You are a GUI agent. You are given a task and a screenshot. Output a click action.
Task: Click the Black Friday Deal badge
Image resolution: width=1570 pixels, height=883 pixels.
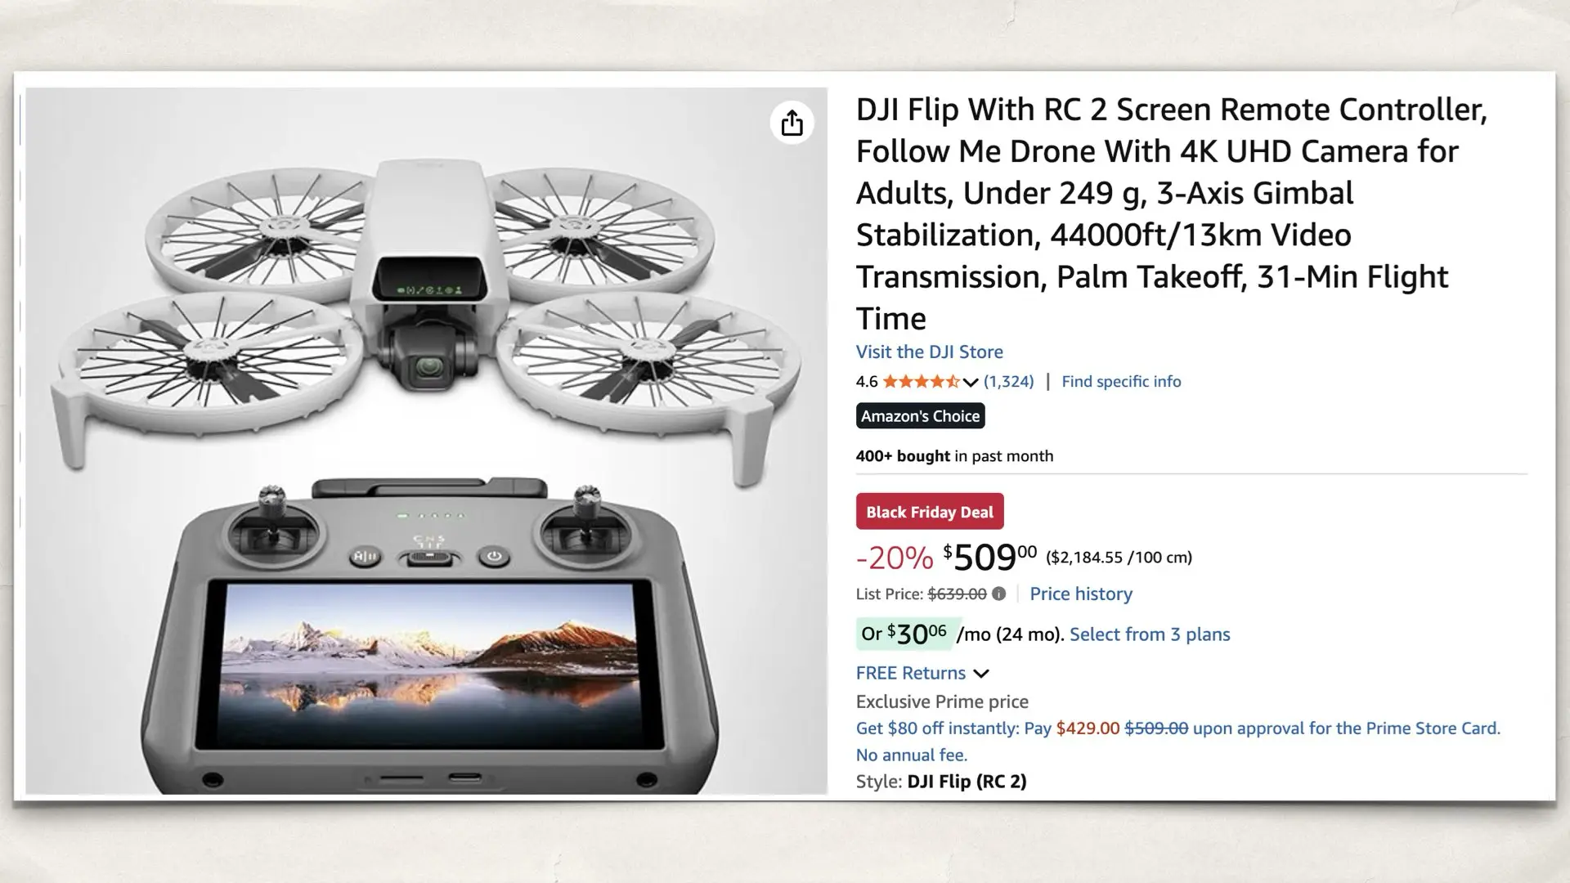coord(929,511)
